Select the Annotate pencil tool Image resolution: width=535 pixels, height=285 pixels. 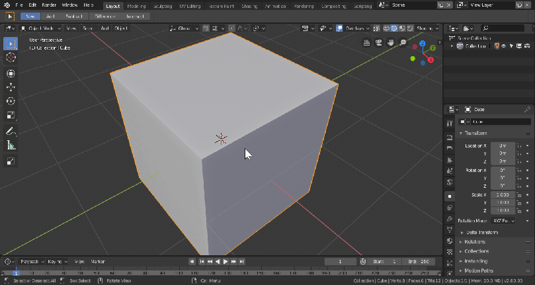coord(11,131)
